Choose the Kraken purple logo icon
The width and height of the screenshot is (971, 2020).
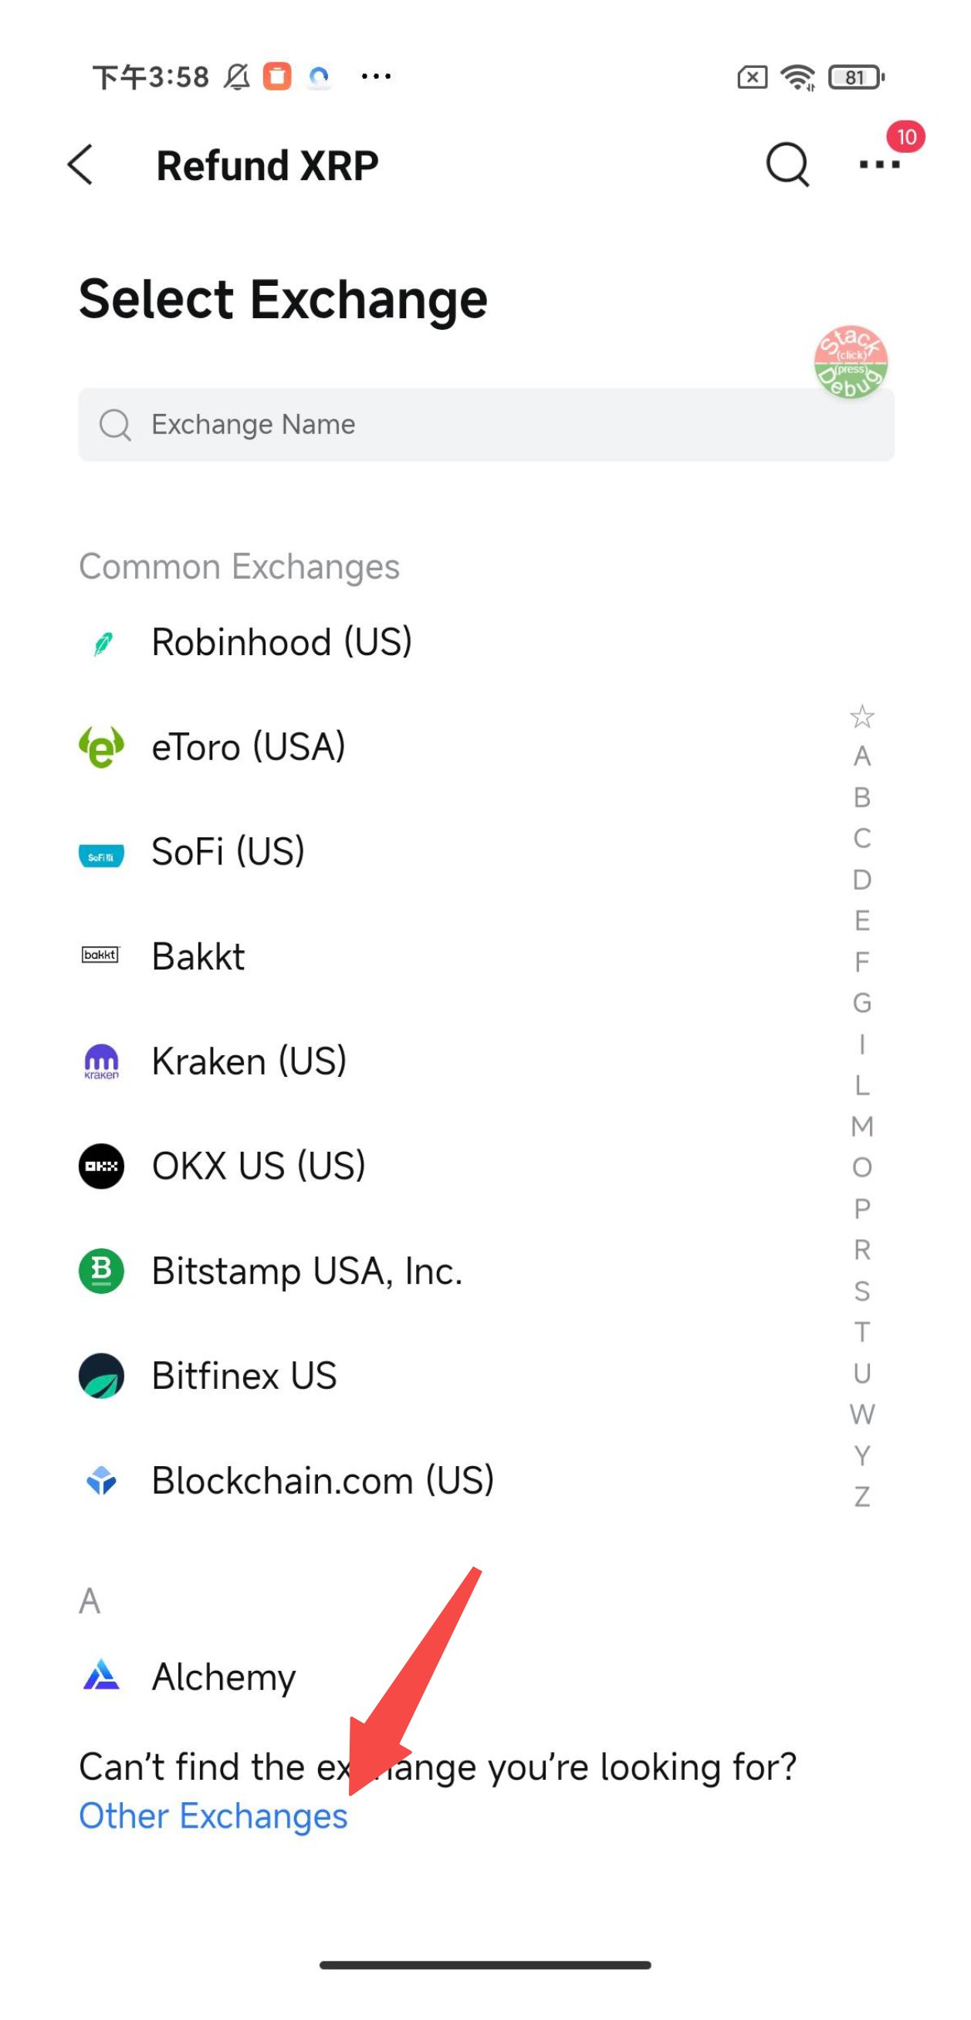coord(101,1061)
